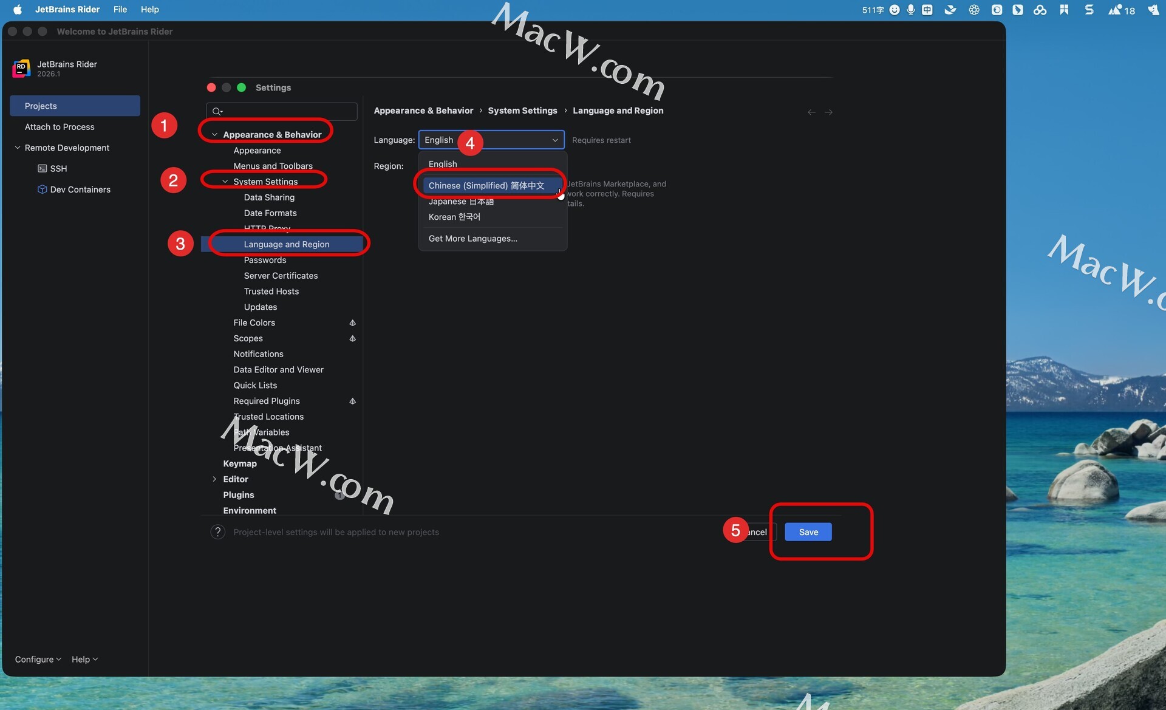
Task: Click the Scopes project-level icon
Action: tap(352, 338)
